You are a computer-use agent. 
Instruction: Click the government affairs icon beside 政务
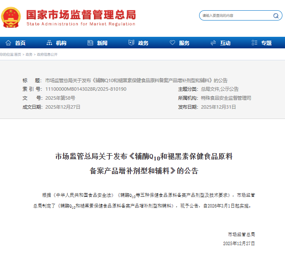(x=131, y=43)
